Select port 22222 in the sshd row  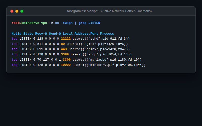[66, 39]
